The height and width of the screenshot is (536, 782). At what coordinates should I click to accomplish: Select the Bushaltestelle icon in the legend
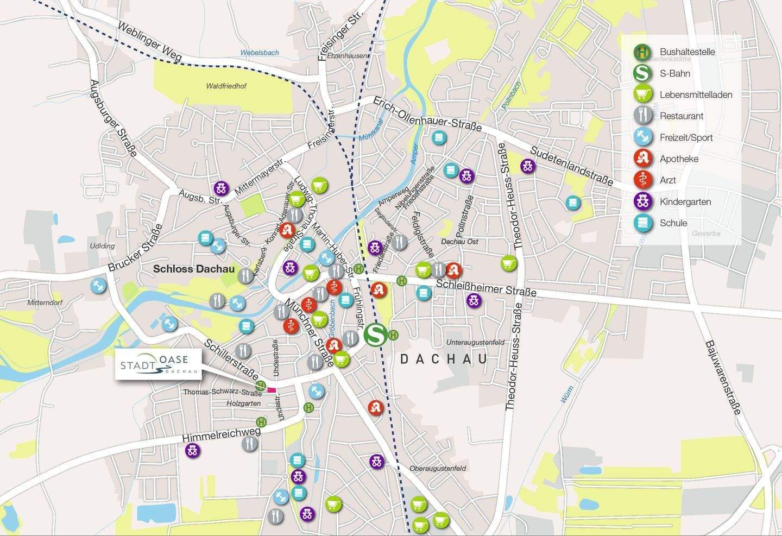642,52
